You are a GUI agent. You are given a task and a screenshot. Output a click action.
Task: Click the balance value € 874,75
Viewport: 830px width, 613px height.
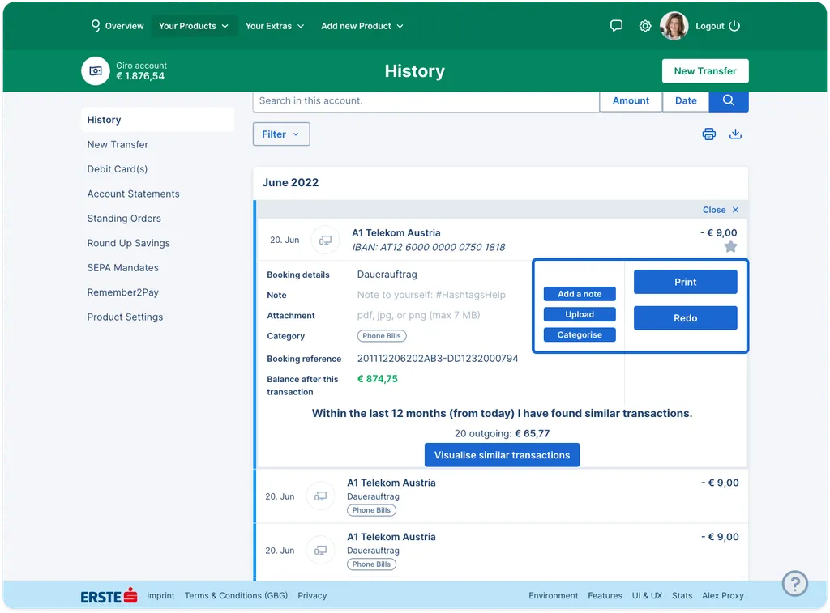[x=378, y=379]
